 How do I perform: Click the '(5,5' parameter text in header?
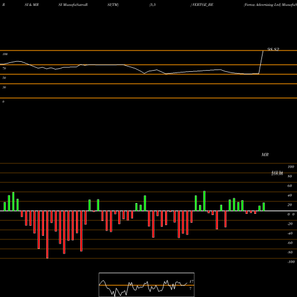pos(153,5)
